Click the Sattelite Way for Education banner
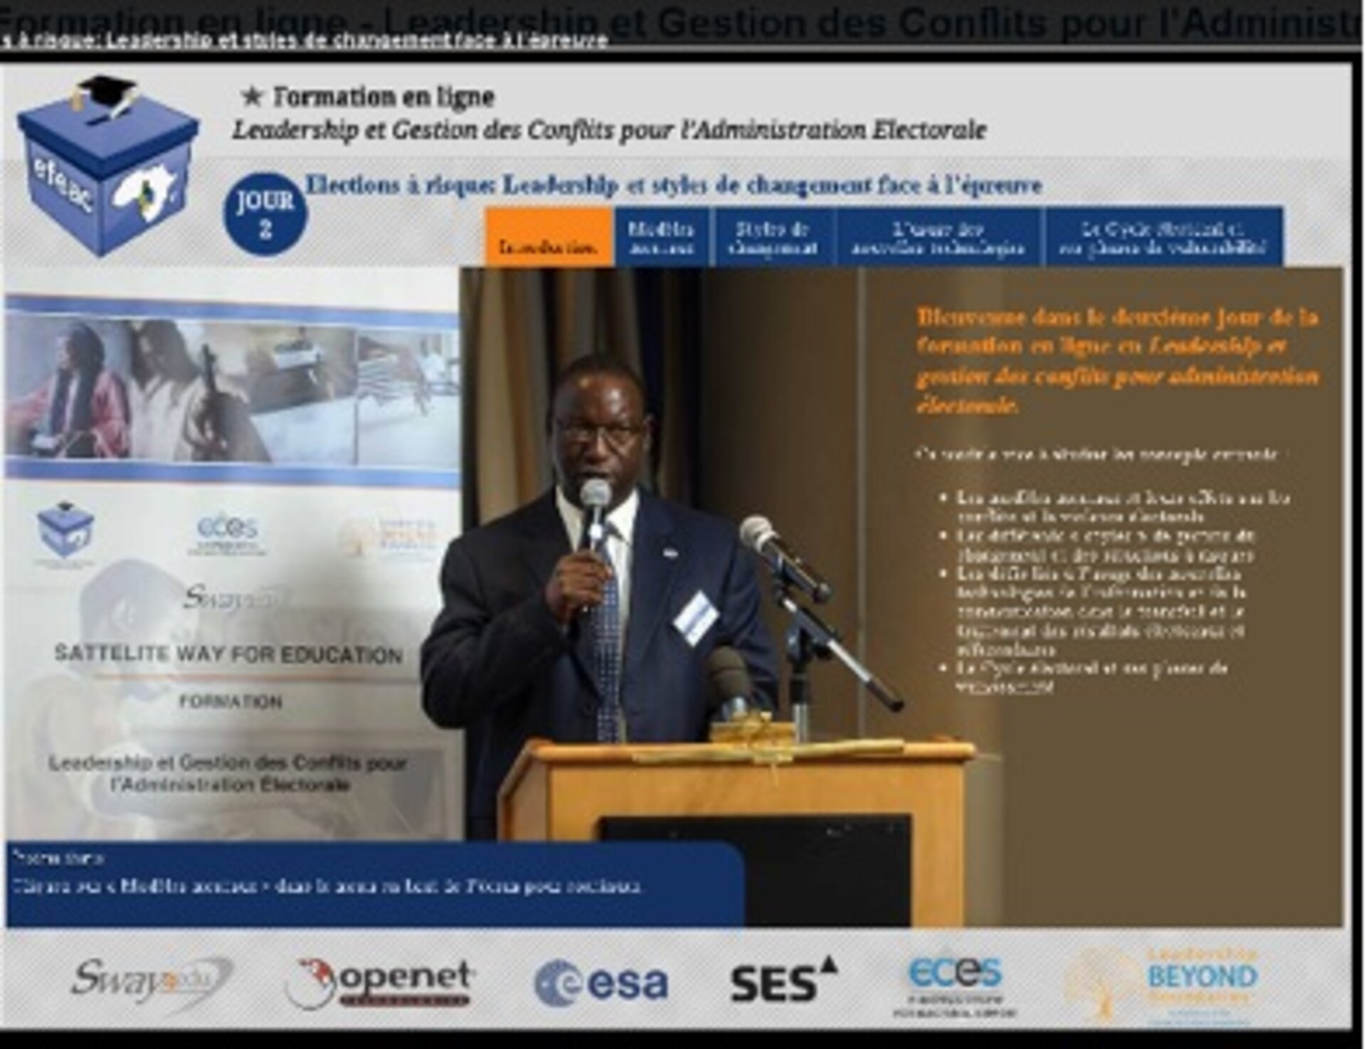This screenshot has height=1049, width=1366. [x=229, y=654]
